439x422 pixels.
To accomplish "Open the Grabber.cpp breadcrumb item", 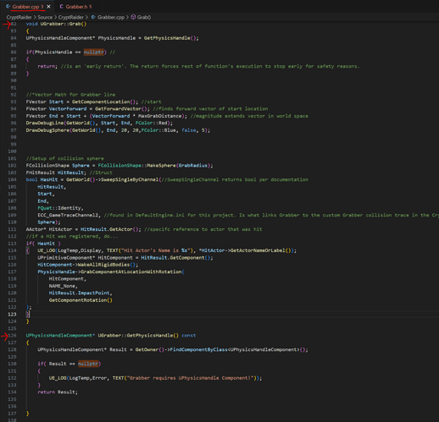I will [108, 17].
